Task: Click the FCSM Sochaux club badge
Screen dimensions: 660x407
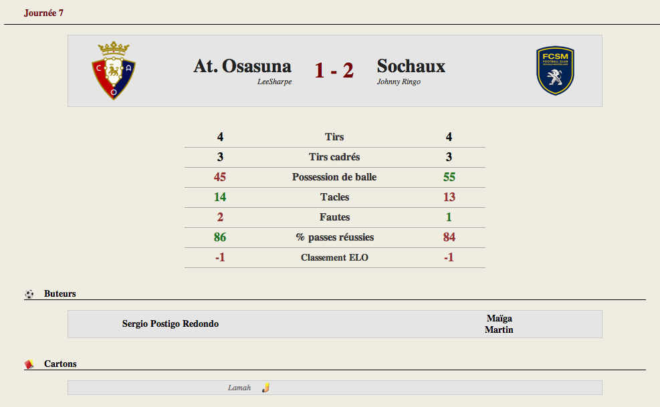Action: click(x=555, y=70)
